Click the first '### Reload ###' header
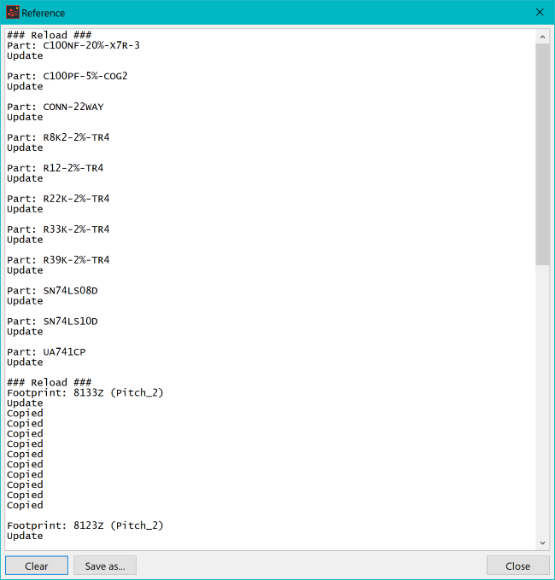The width and height of the screenshot is (555, 580). point(50,35)
